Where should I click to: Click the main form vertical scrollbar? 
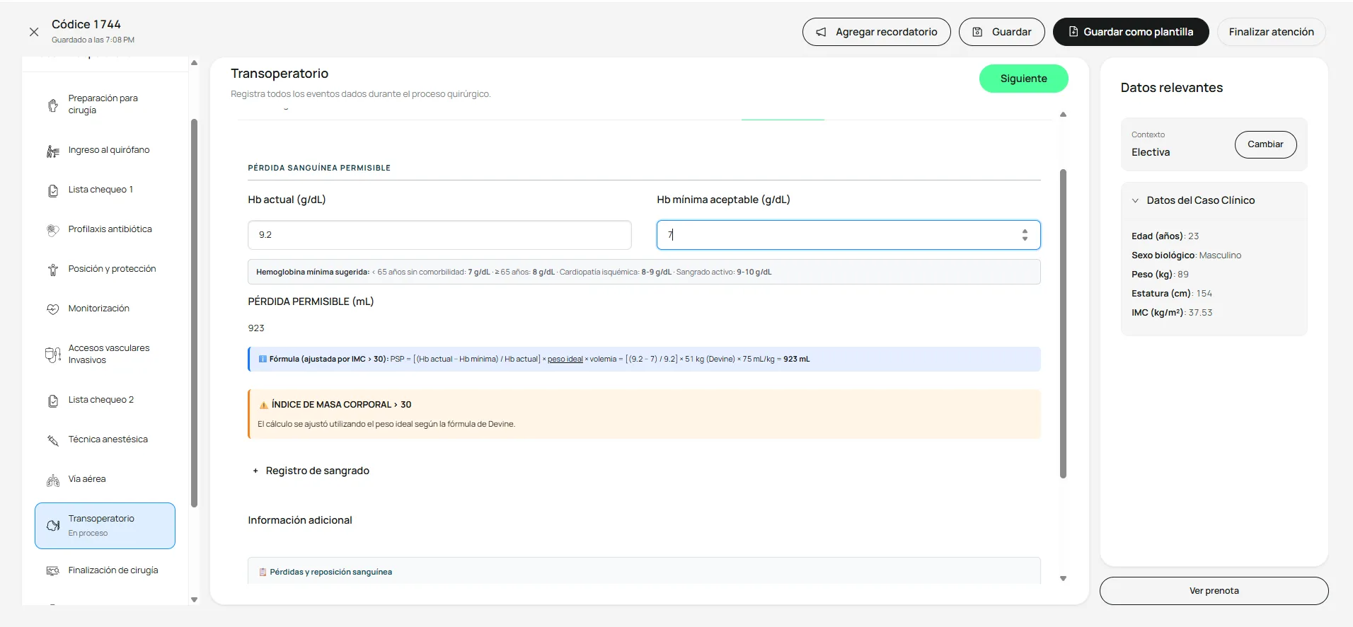(1063, 324)
